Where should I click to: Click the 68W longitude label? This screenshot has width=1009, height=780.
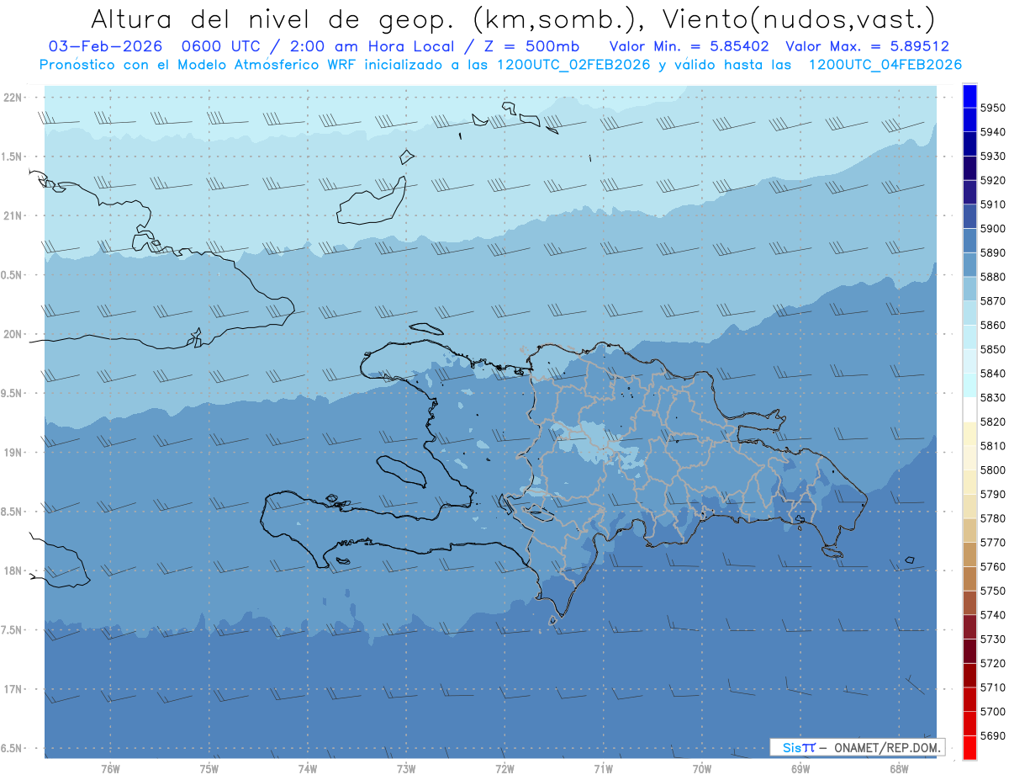tap(899, 769)
